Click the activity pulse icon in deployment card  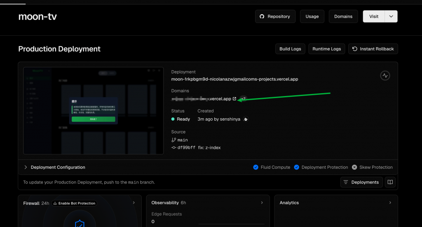[385, 76]
